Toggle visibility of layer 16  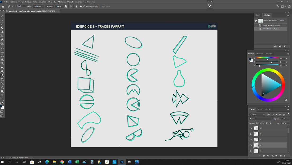(251, 150)
